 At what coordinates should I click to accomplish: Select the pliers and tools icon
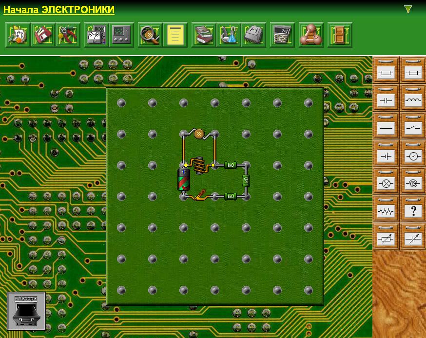(x=68, y=35)
